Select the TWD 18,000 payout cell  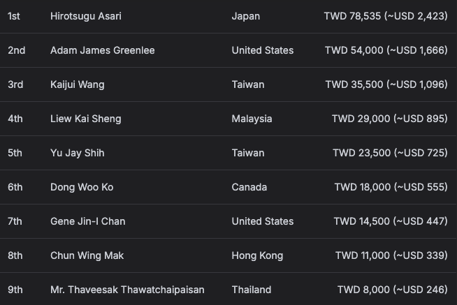click(x=391, y=187)
